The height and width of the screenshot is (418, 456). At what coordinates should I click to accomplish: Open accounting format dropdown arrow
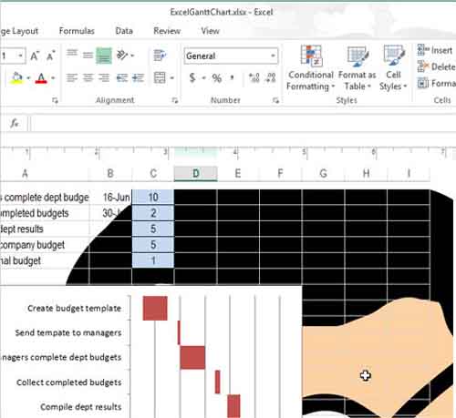point(203,78)
